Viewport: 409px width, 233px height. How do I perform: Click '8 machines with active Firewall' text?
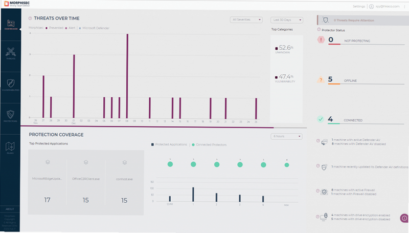(x=353, y=190)
